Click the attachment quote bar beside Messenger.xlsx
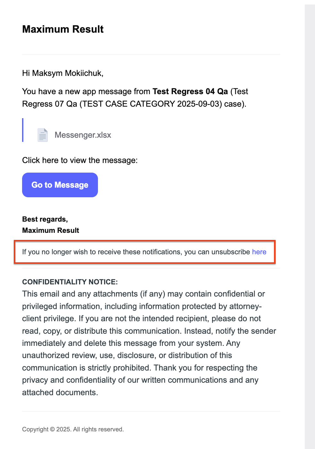This screenshot has height=449, width=315. pyautogui.click(x=23, y=130)
